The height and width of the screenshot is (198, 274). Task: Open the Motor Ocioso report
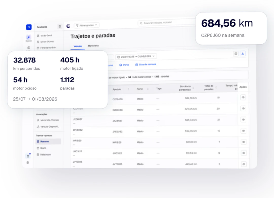(46, 42)
